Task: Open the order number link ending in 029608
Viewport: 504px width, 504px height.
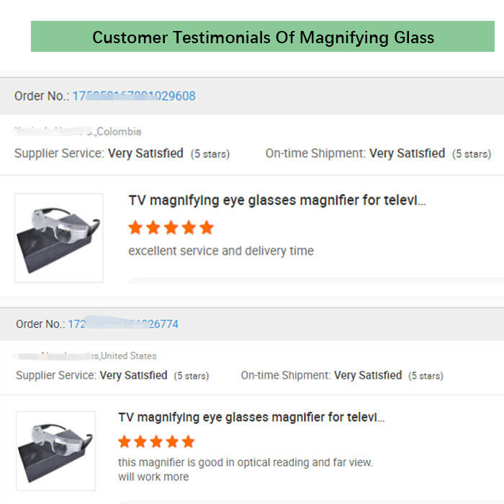Action: tap(133, 96)
